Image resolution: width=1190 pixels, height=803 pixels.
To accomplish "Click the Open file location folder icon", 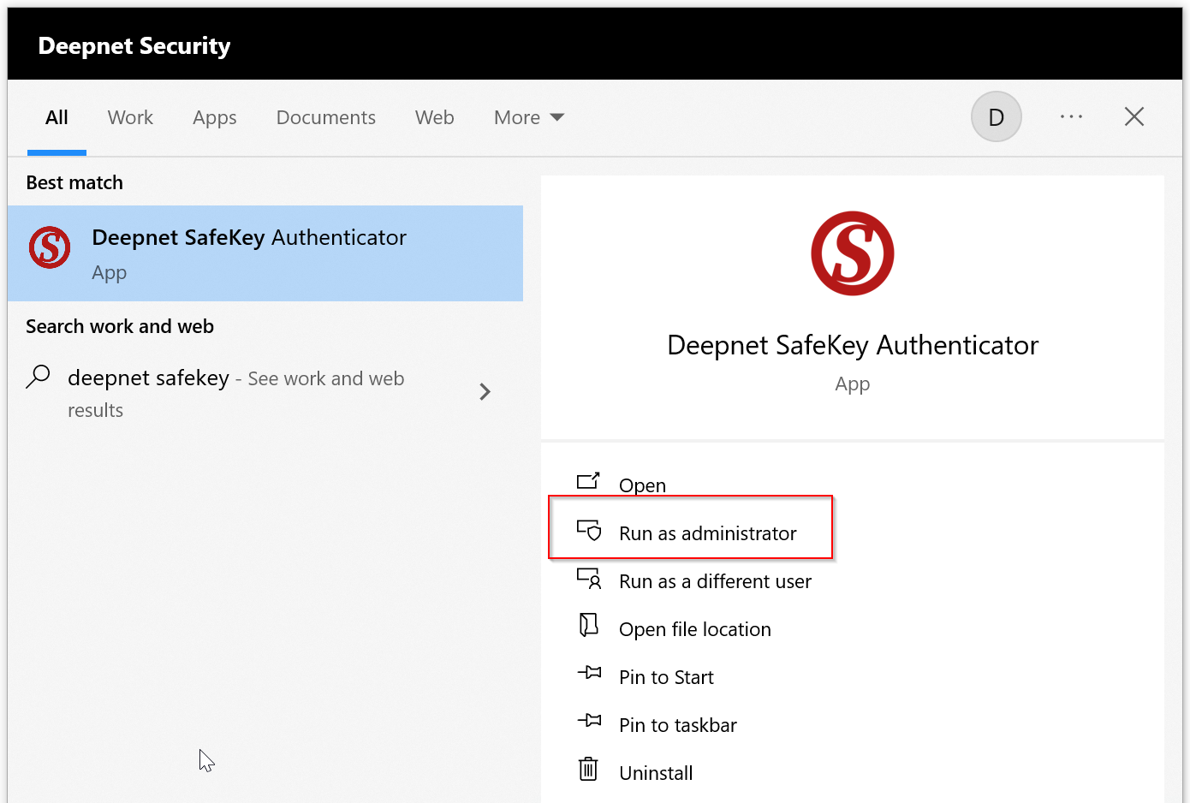I will click(x=588, y=626).
